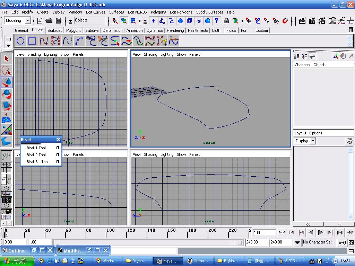This screenshot has width=355, height=266.
Task: Click the Attach Curves shelf icon
Action: 91,41
